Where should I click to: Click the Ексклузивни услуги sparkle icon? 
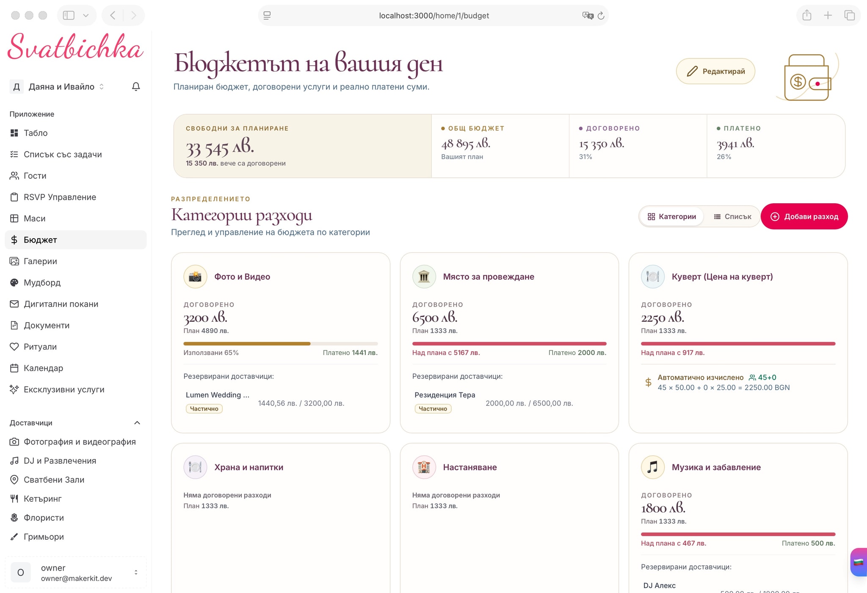[x=14, y=389]
